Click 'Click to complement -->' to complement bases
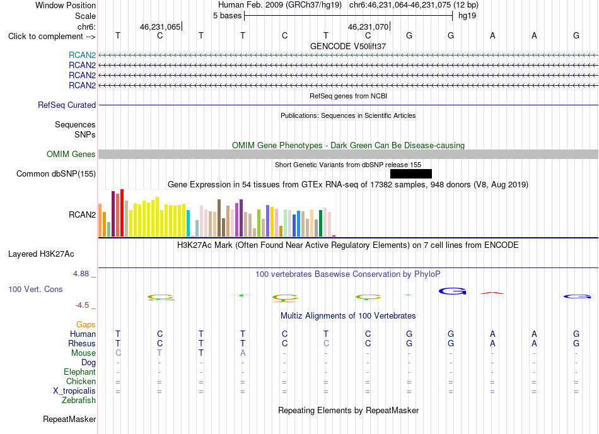 [52, 37]
